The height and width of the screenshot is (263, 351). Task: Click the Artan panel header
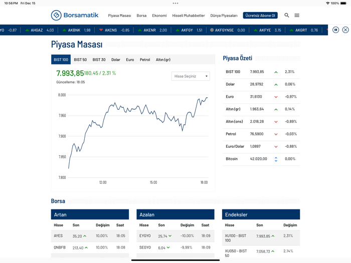pyautogui.click(x=90, y=214)
